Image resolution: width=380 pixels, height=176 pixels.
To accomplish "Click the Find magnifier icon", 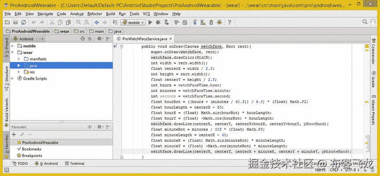I will (x=78, y=22).
